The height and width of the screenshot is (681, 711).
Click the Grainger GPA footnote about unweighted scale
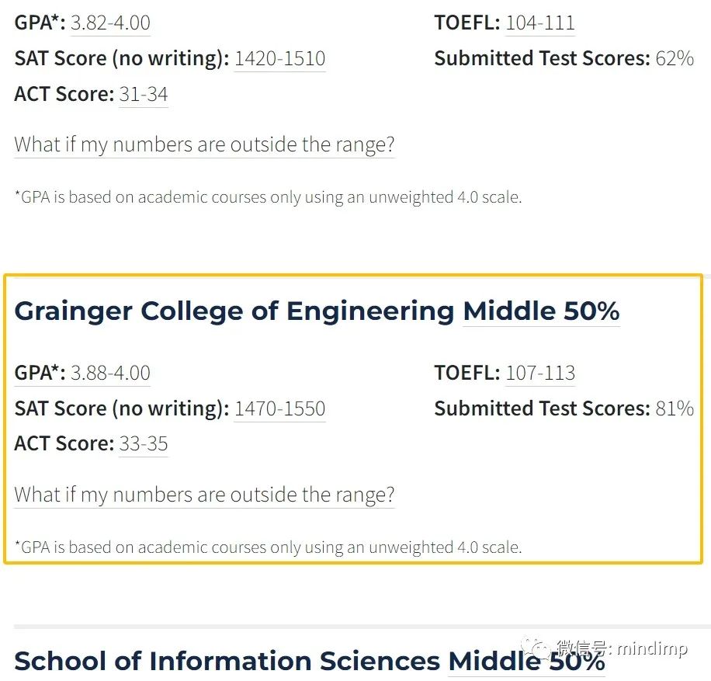tap(268, 547)
